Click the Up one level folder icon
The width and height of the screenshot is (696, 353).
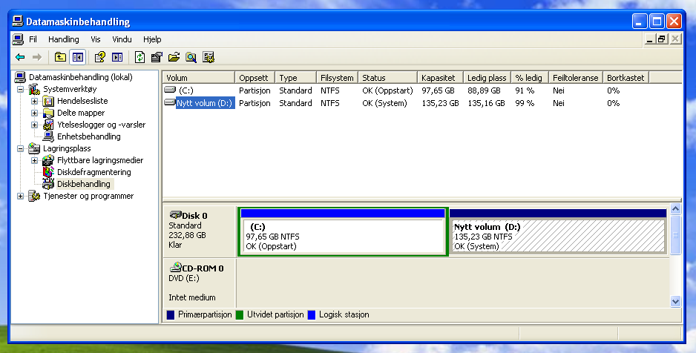pos(60,57)
